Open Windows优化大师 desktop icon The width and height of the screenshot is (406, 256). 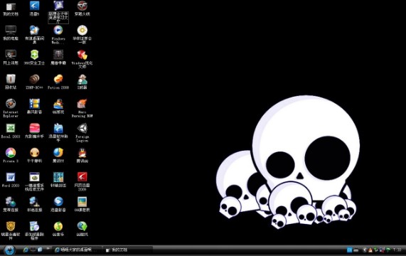coord(82,59)
